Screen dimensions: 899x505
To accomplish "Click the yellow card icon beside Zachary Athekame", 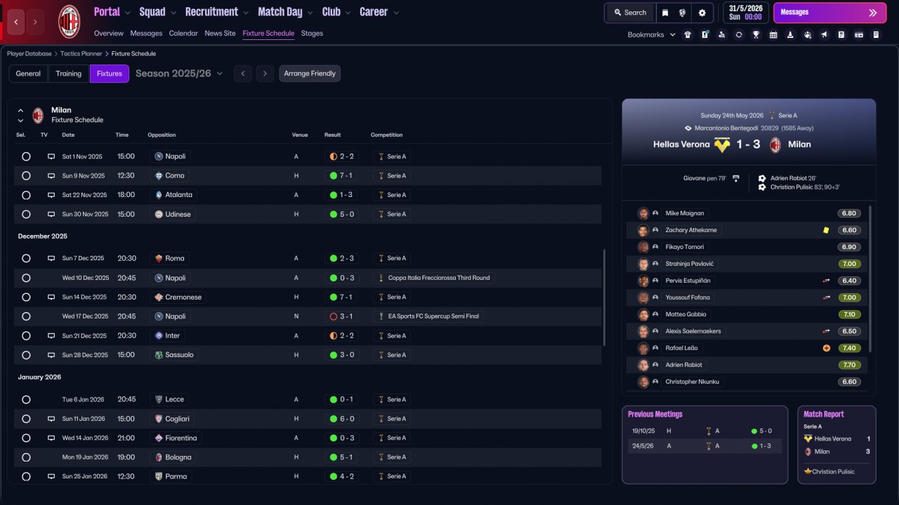I will pos(826,230).
